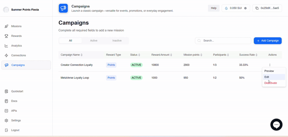The image size is (288, 137).
Task: Sort table by Reward Amount
Action: 171,55
